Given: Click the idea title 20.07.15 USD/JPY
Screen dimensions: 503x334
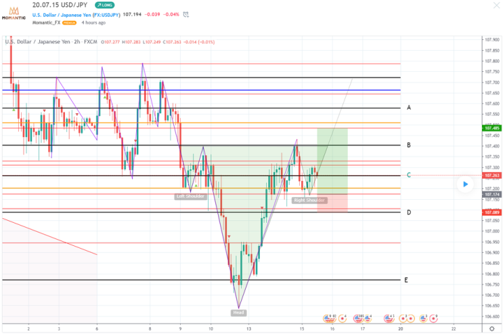Looking at the screenshot, I should tap(60, 5).
